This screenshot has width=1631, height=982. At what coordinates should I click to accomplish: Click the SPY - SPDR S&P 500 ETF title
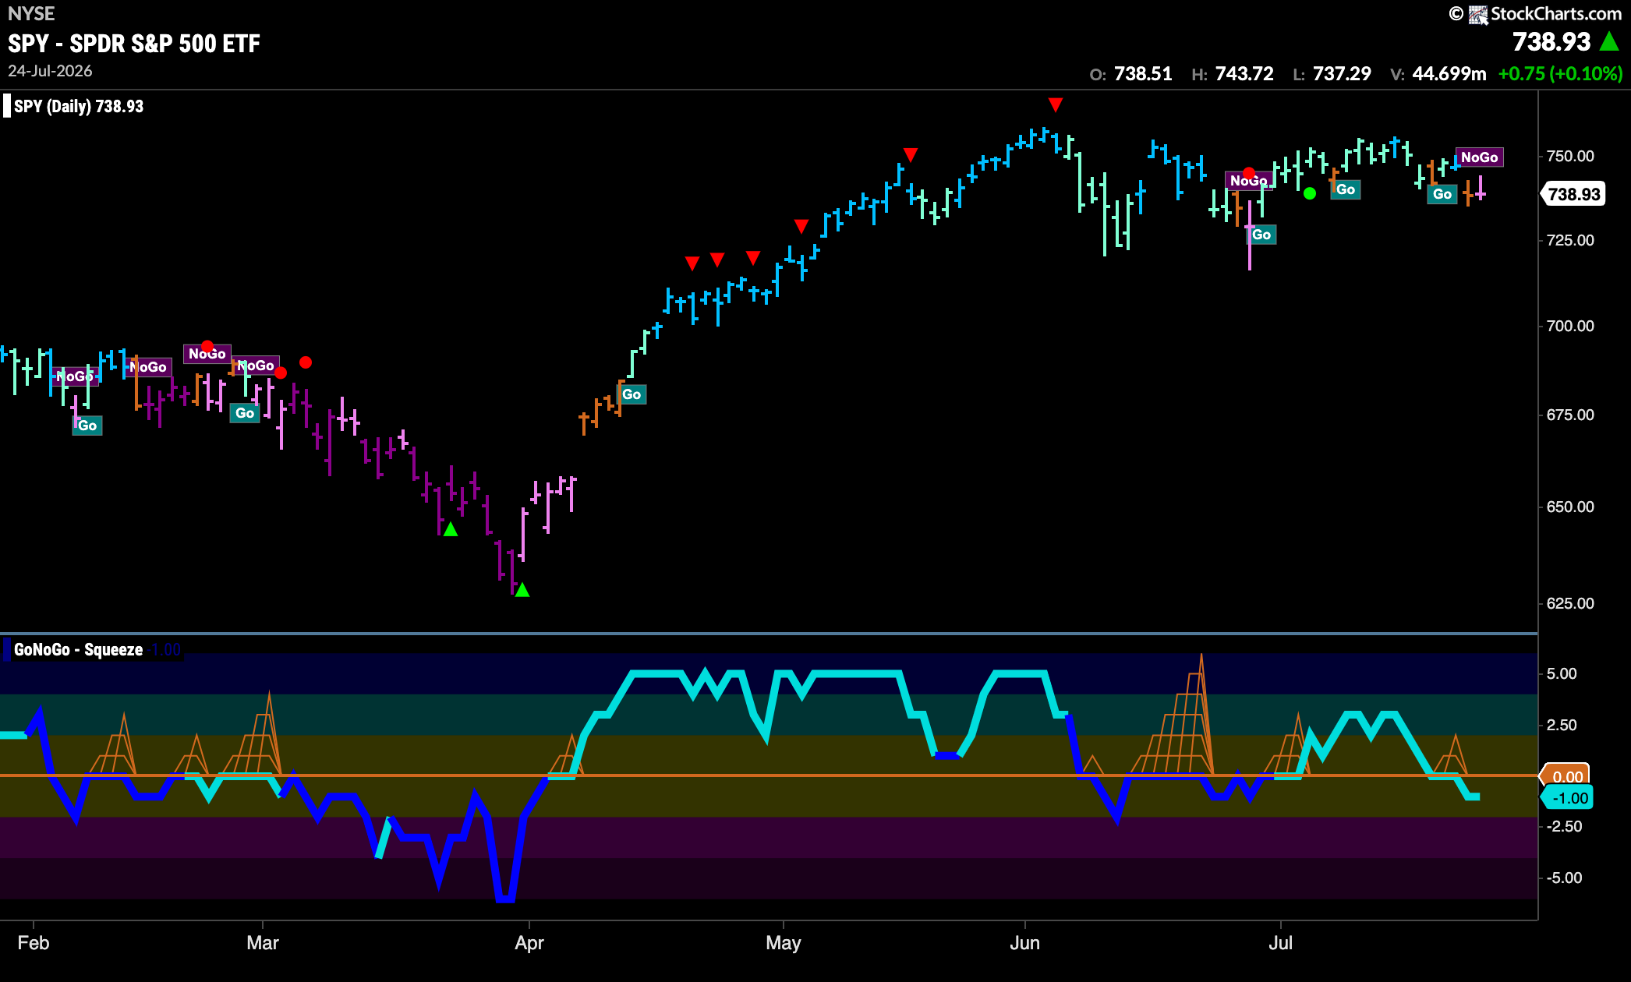pos(134,44)
